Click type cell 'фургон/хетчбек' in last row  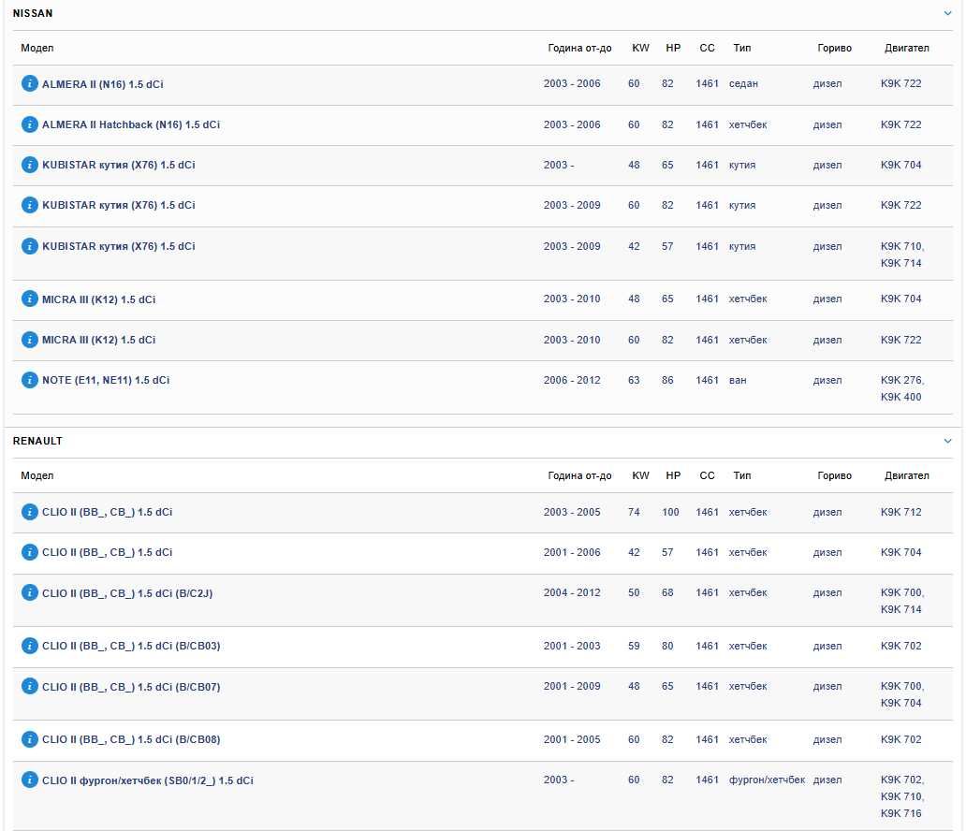767,780
